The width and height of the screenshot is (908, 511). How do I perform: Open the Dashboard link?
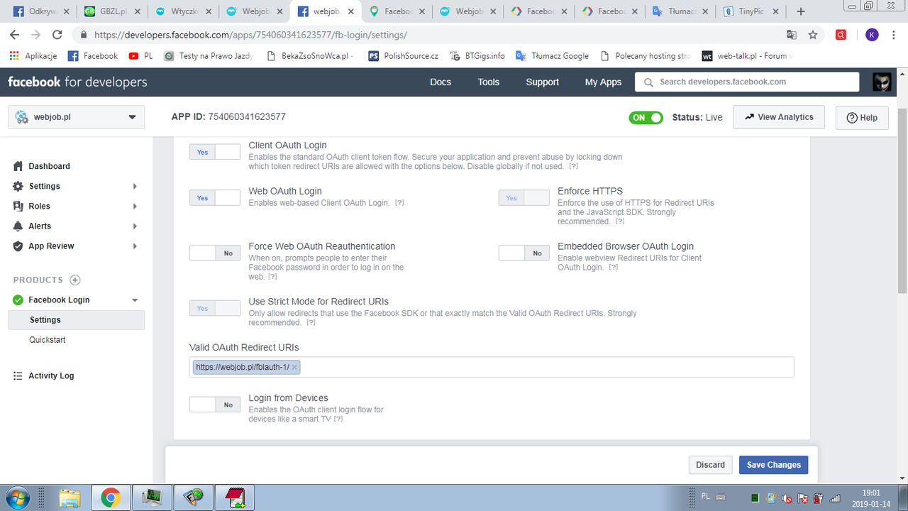click(49, 166)
